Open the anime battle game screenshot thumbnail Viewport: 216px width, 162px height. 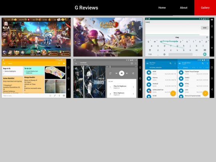point(36,37)
